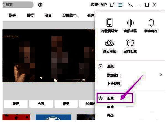This screenshot has width=166, height=122.
Task: Minimize the music player window
Action: 139,6
